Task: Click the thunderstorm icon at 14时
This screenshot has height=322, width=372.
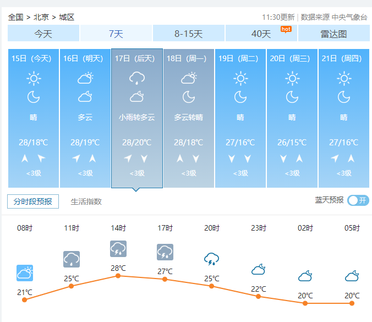Action: click(x=118, y=249)
